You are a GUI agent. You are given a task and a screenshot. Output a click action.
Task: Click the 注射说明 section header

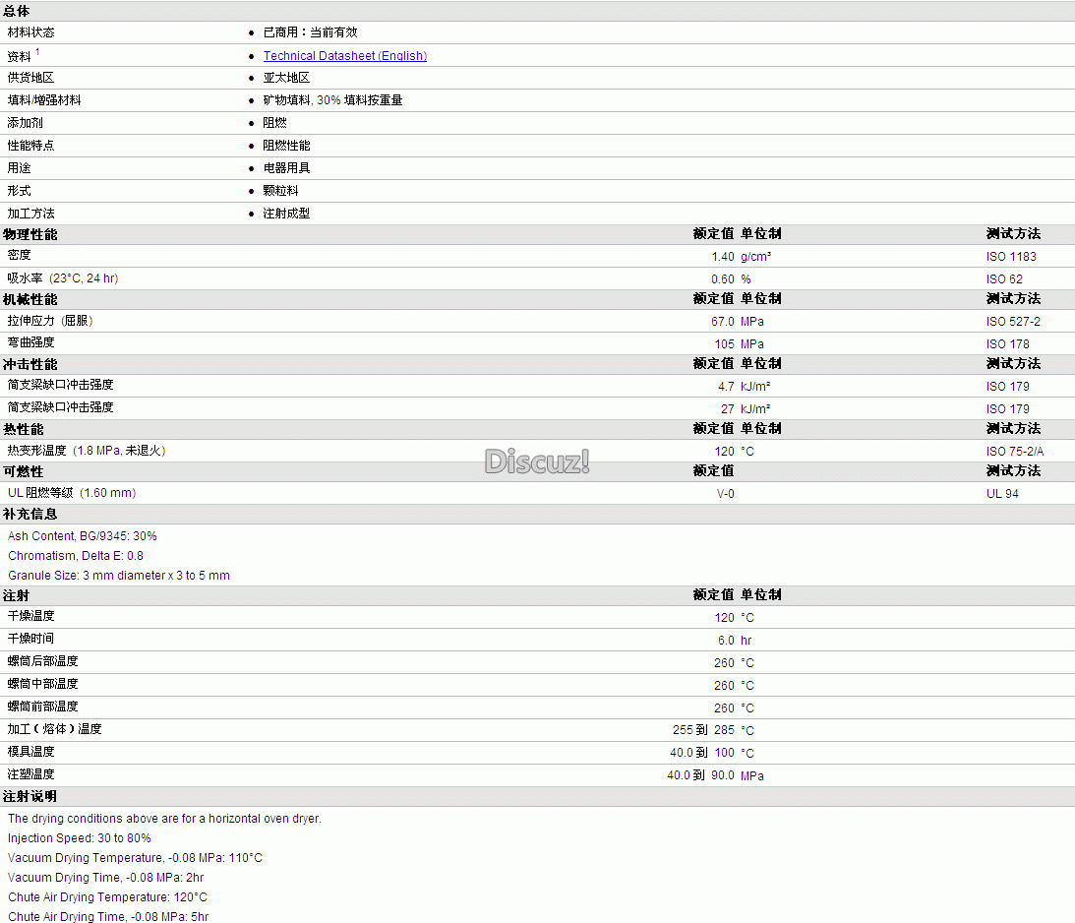pyautogui.click(x=30, y=797)
